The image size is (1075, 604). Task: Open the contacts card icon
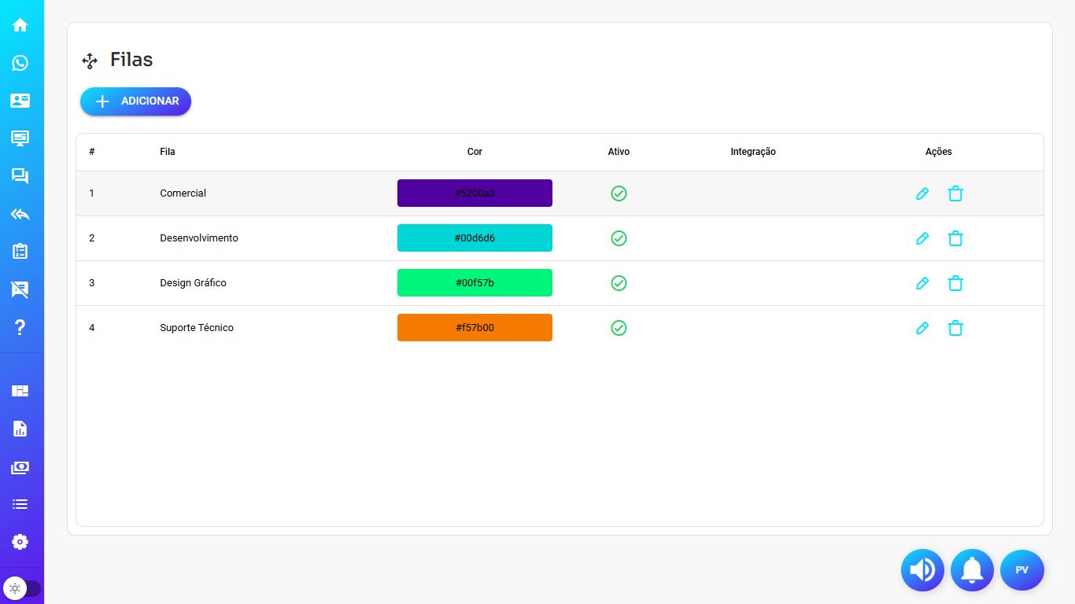(20, 101)
